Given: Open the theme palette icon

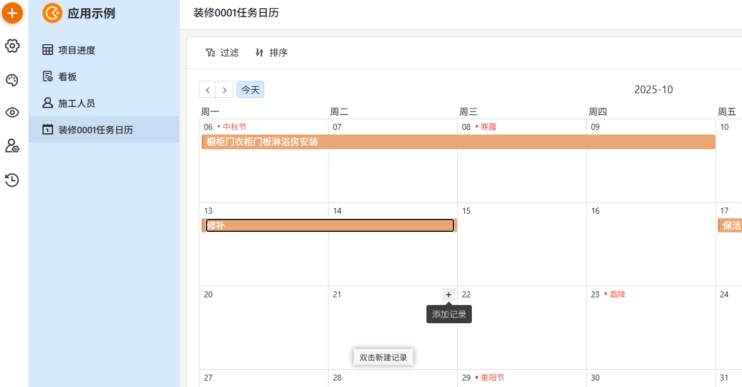Looking at the screenshot, I should tap(12, 80).
